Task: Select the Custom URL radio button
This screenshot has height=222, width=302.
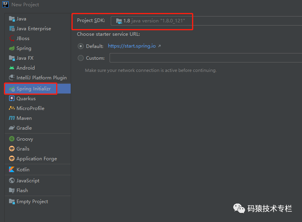Action: point(81,58)
